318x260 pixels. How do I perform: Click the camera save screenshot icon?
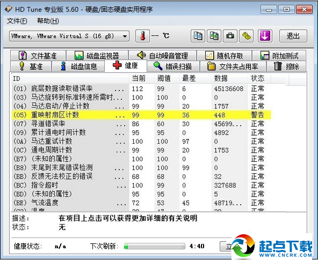click(230, 36)
